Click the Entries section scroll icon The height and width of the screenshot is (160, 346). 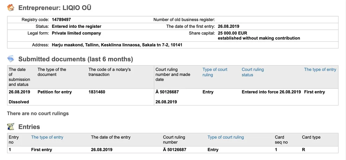click(11, 126)
